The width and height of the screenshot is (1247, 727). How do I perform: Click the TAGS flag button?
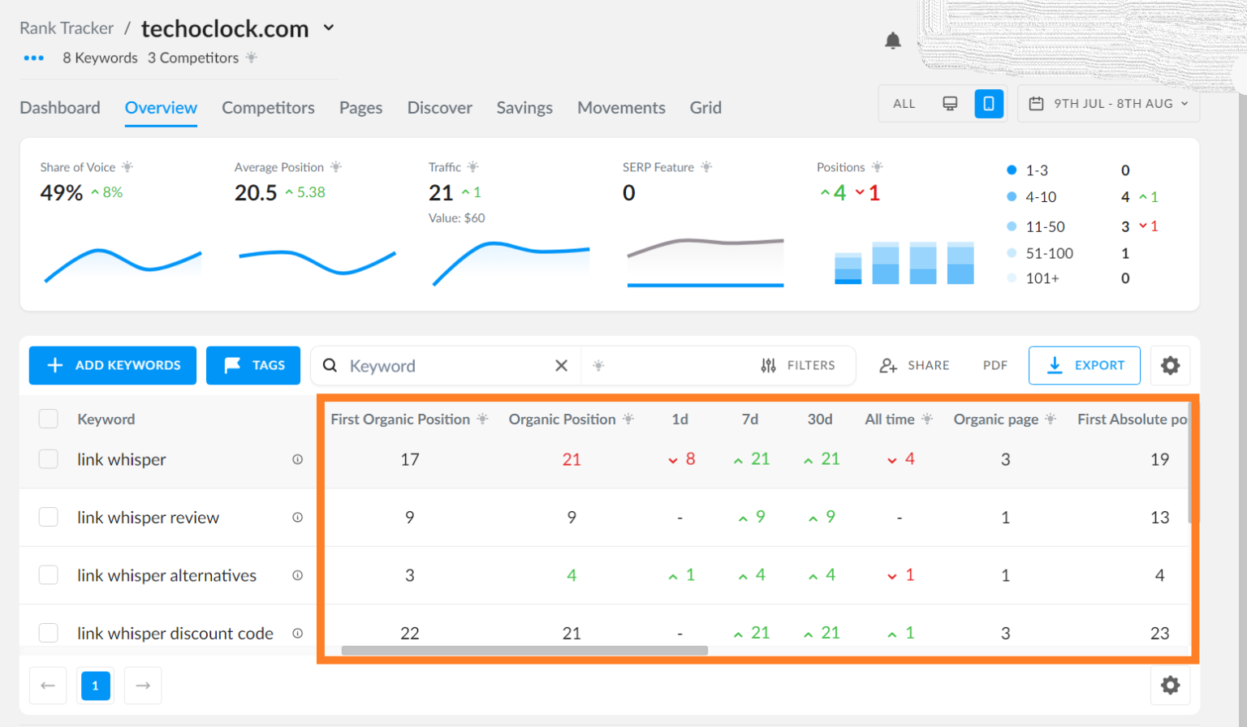[x=252, y=365]
